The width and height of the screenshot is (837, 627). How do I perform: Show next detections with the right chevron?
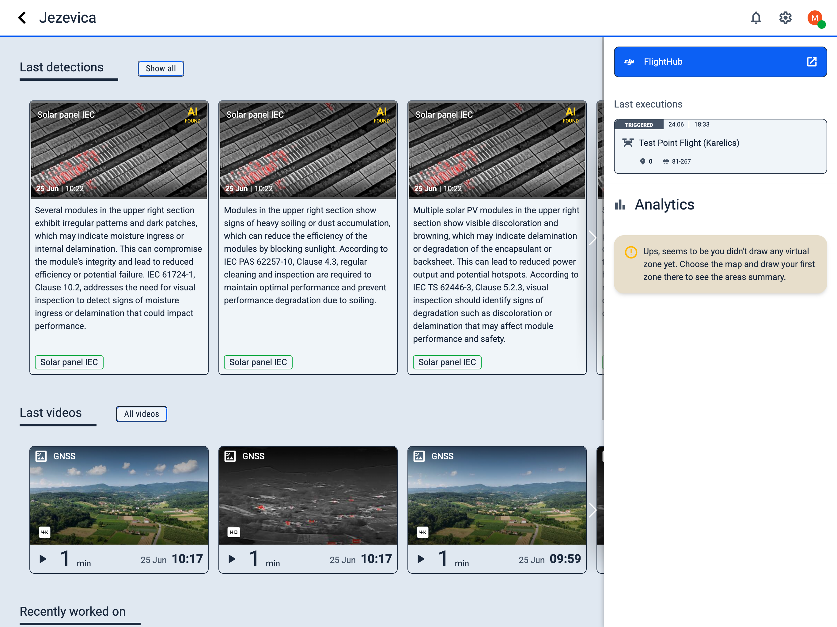[592, 238]
